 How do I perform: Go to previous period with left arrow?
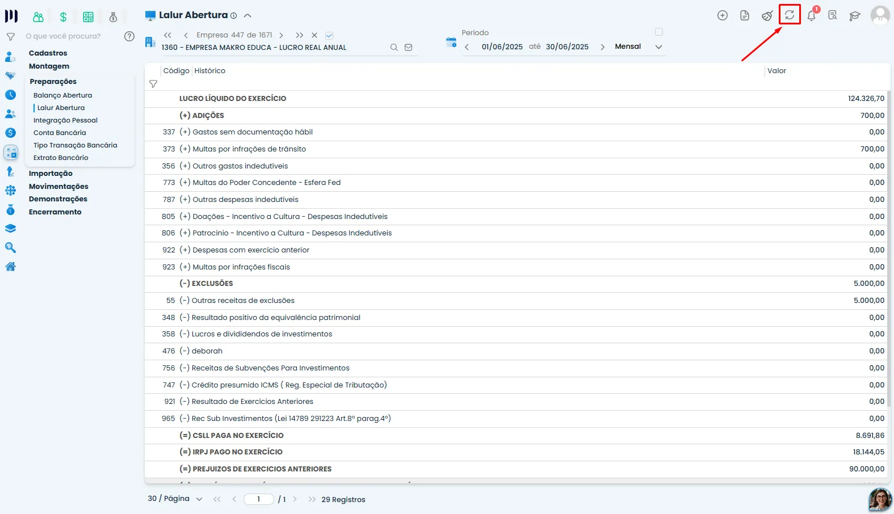[467, 47]
